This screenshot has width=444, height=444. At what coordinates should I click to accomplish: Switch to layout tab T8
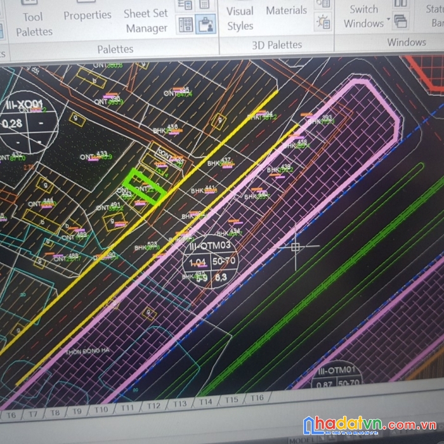[x=55, y=412]
